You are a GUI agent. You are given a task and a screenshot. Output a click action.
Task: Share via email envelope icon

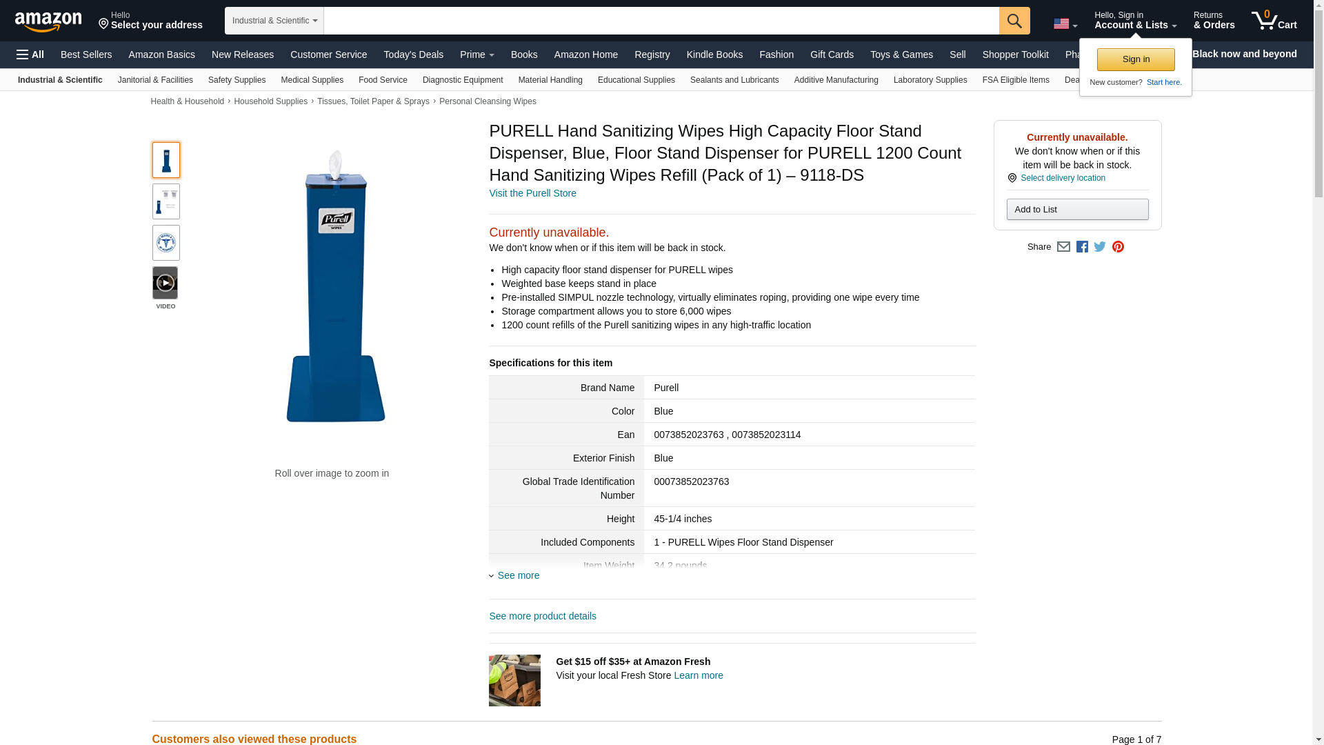point(1063,247)
